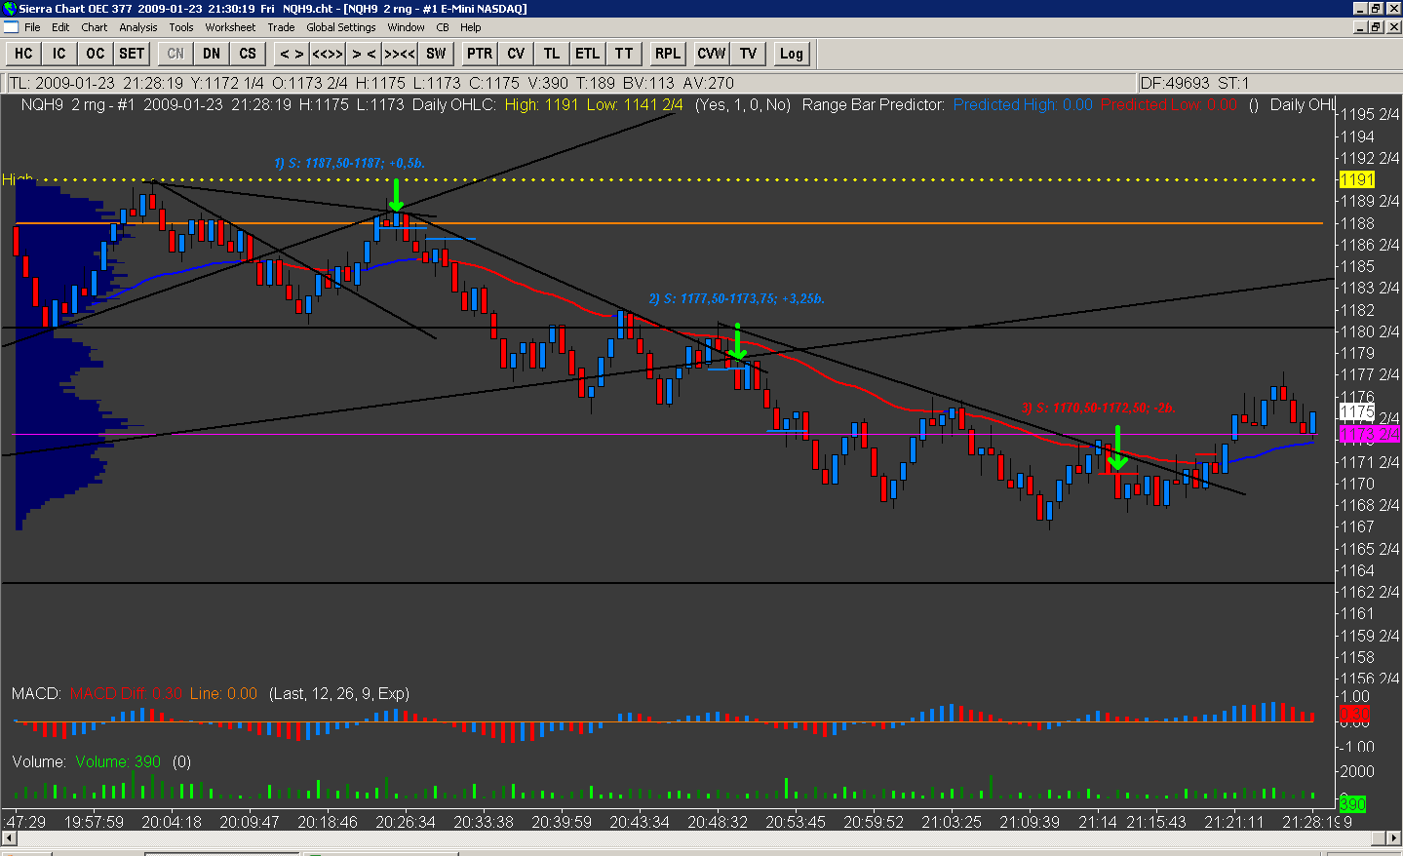Screen dimensions: 1403x856
Task: Minimize the inner chart window
Action: coord(1361,27)
